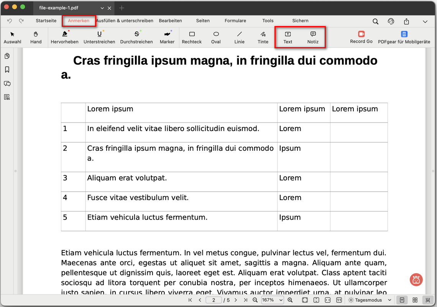This screenshot has height=307, width=437.
Task: Open the Formulare tab
Action: (235, 21)
